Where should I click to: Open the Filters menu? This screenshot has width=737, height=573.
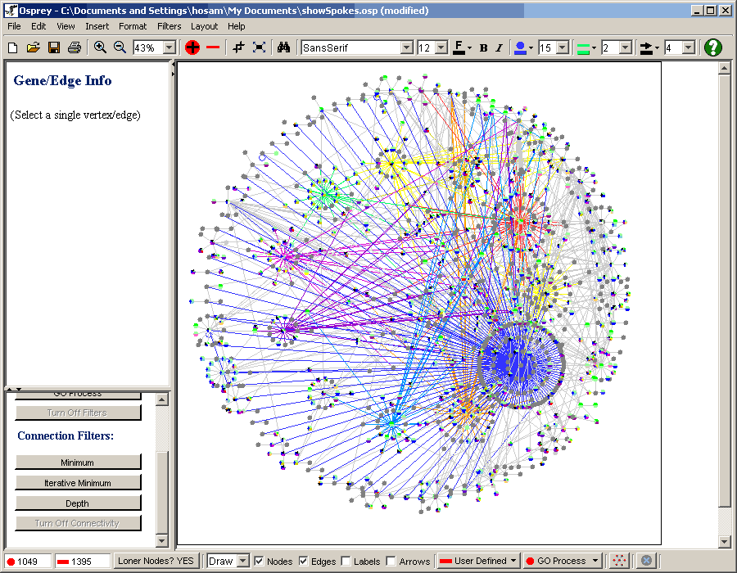169,26
